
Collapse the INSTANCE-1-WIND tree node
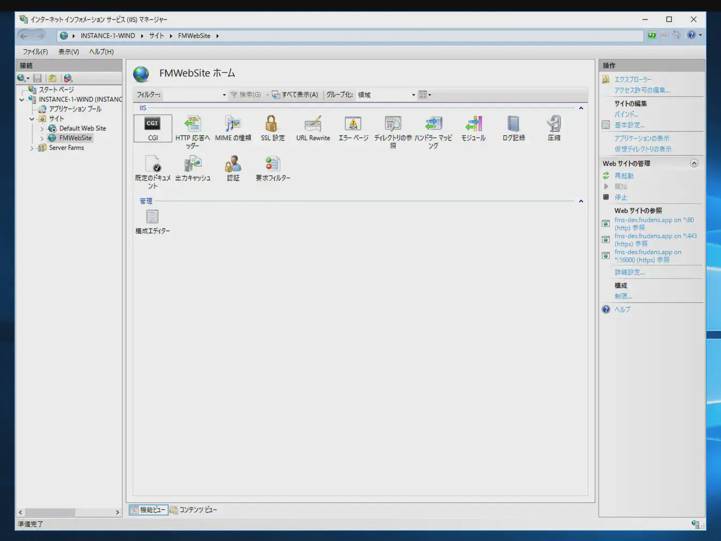[22, 100]
